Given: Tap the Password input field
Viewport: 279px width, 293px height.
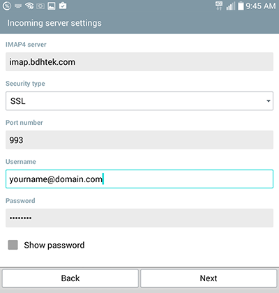Looking at the screenshot, I should 139,218.
